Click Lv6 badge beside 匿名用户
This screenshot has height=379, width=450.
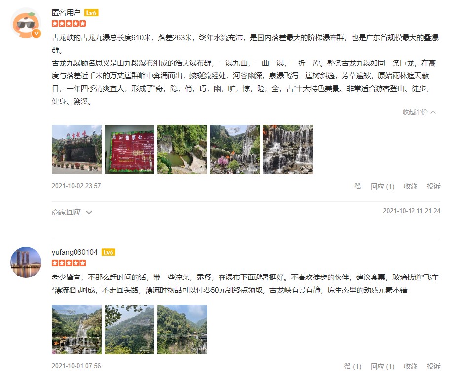point(91,13)
